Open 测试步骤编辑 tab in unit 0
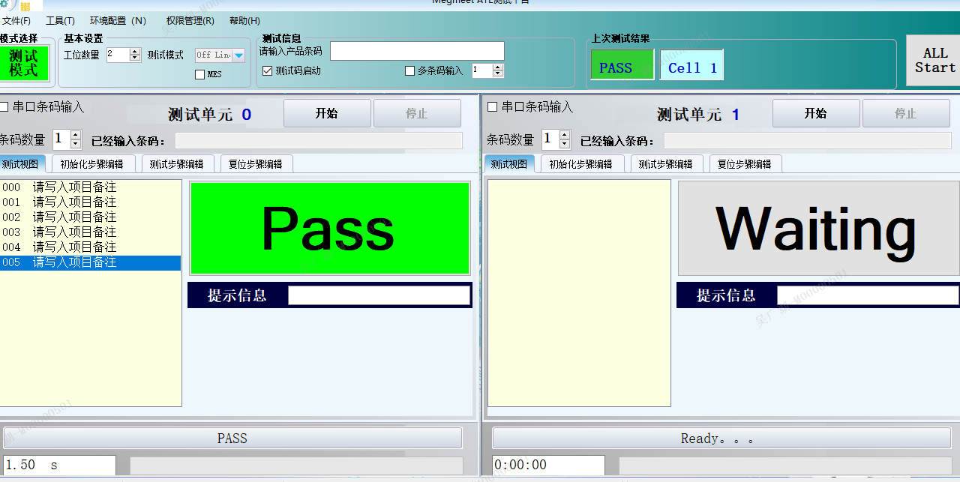Image resolution: width=960 pixels, height=482 pixels. click(x=177, y=164)
